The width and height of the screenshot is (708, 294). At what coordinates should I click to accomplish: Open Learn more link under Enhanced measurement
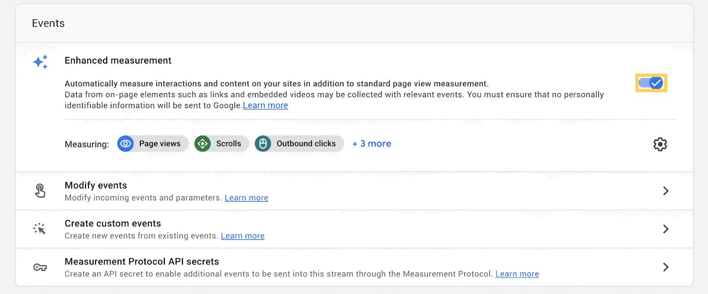(x=265, y=106)
